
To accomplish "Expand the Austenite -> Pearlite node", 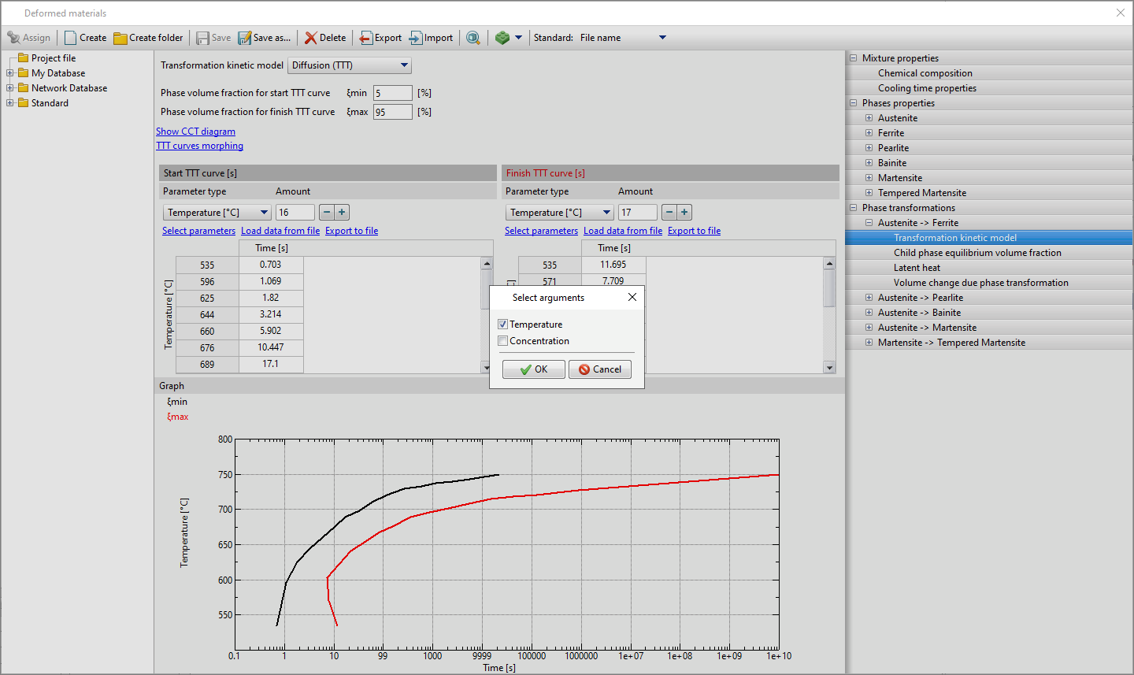I will pyautogui.click(x=869, y=298).
